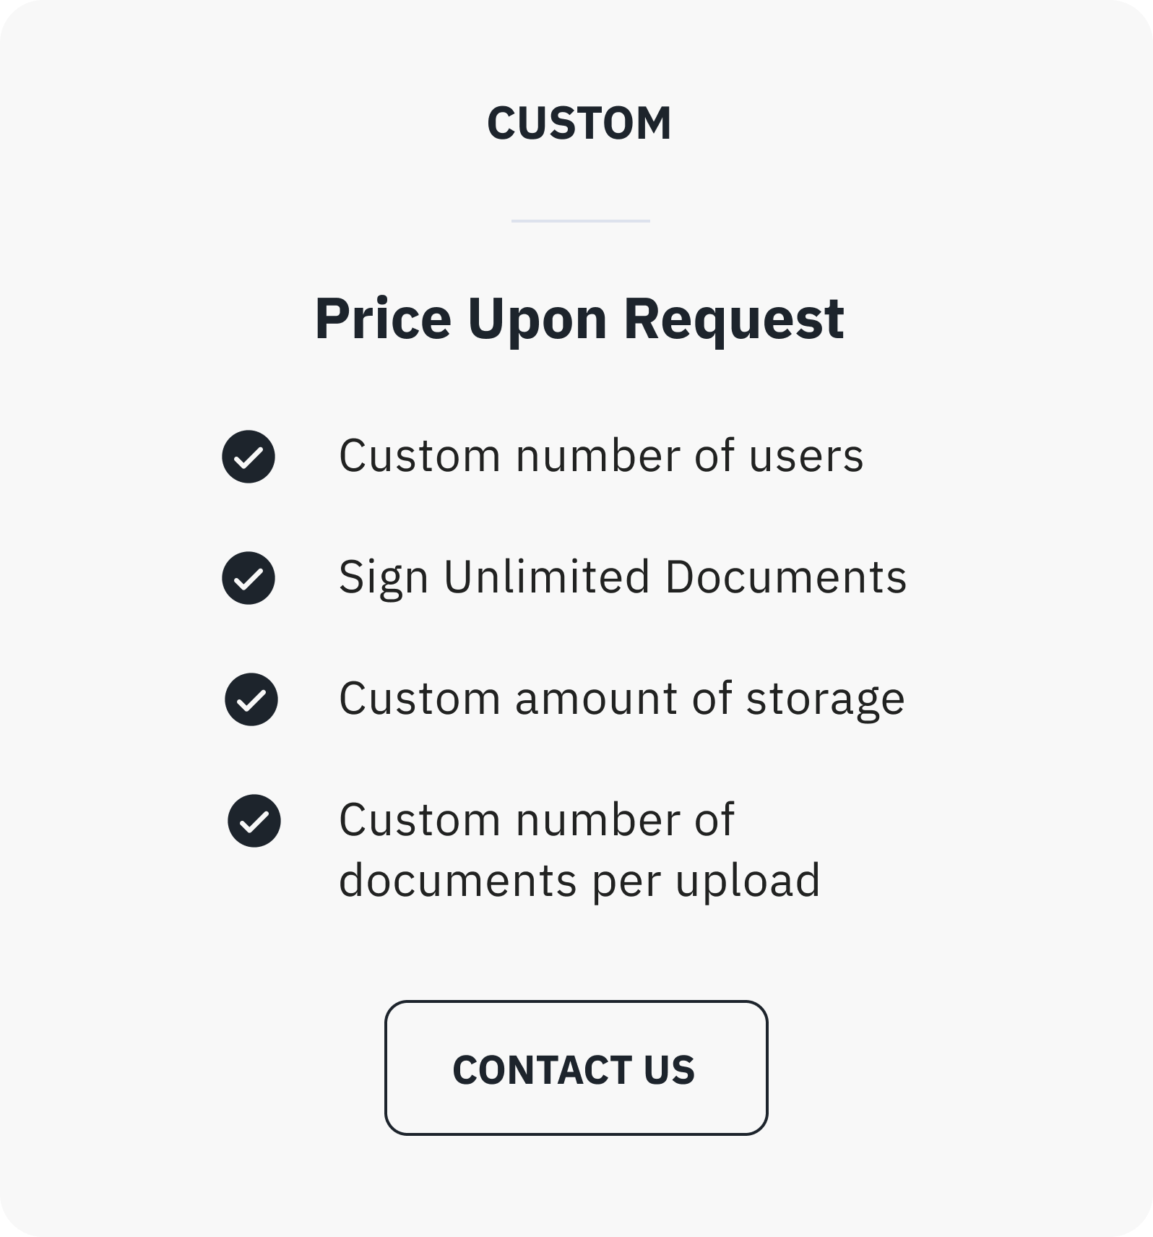This screenshot has height=1237, width=1153.
Task: Click the CUSTOM plan title
Action: point(579,123)
